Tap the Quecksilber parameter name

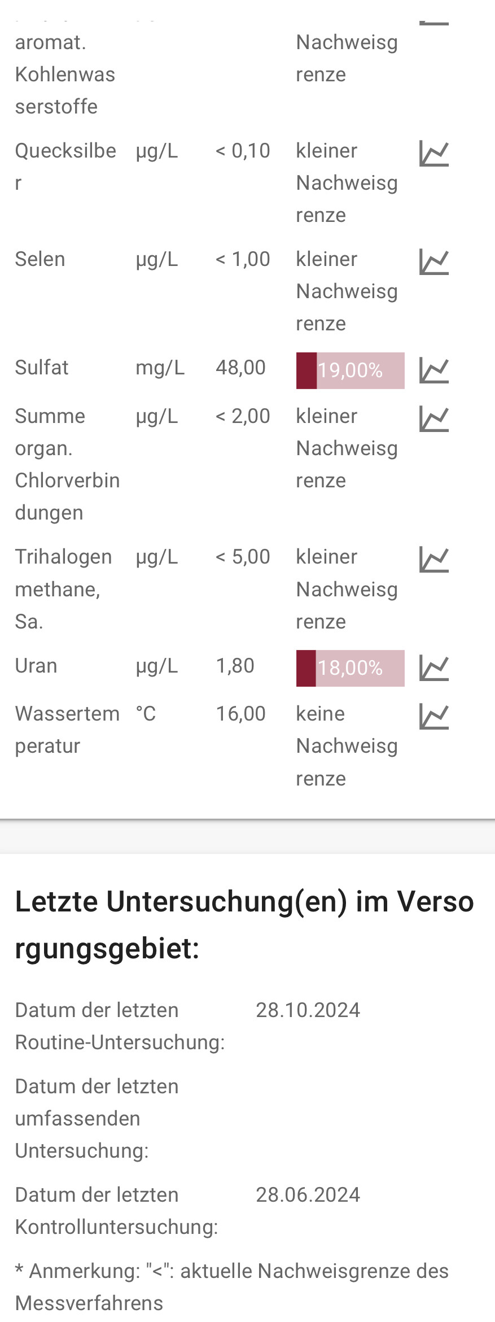tap(65, 167)
